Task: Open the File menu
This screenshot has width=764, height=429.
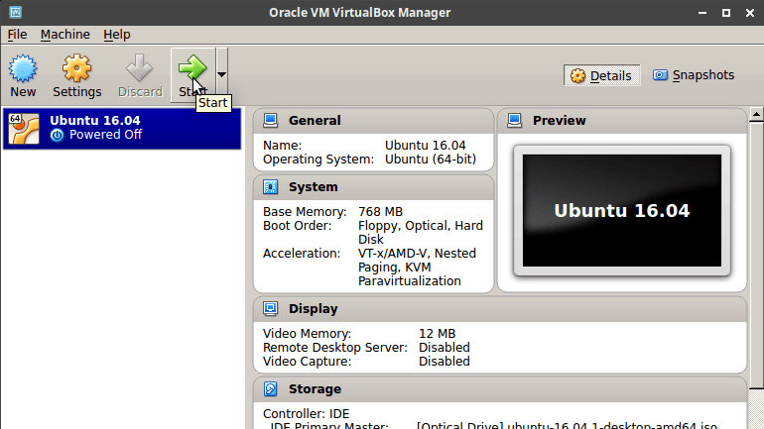Action: 17,35
